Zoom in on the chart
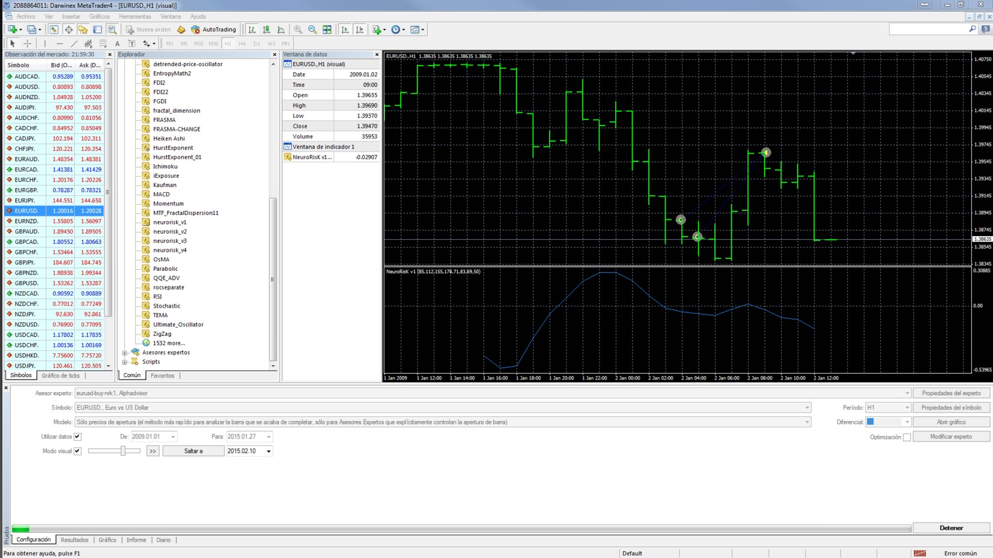 298,29
